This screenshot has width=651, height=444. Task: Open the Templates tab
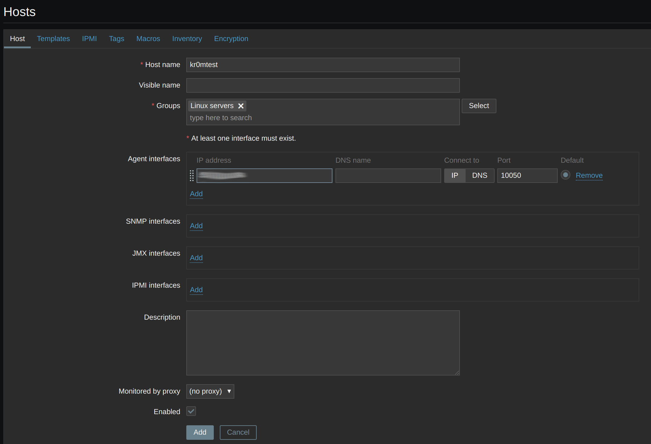click(53, 39)
